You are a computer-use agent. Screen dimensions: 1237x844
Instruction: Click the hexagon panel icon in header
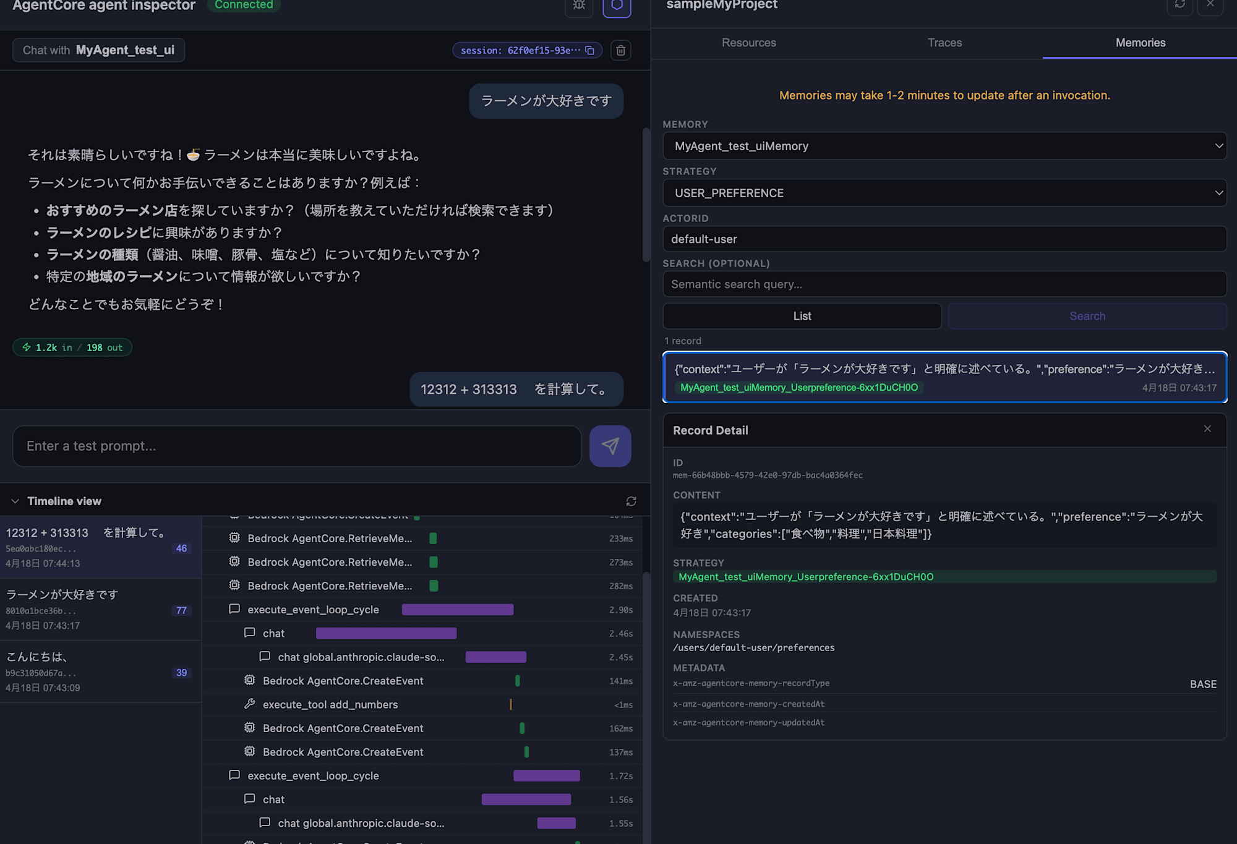617,5
